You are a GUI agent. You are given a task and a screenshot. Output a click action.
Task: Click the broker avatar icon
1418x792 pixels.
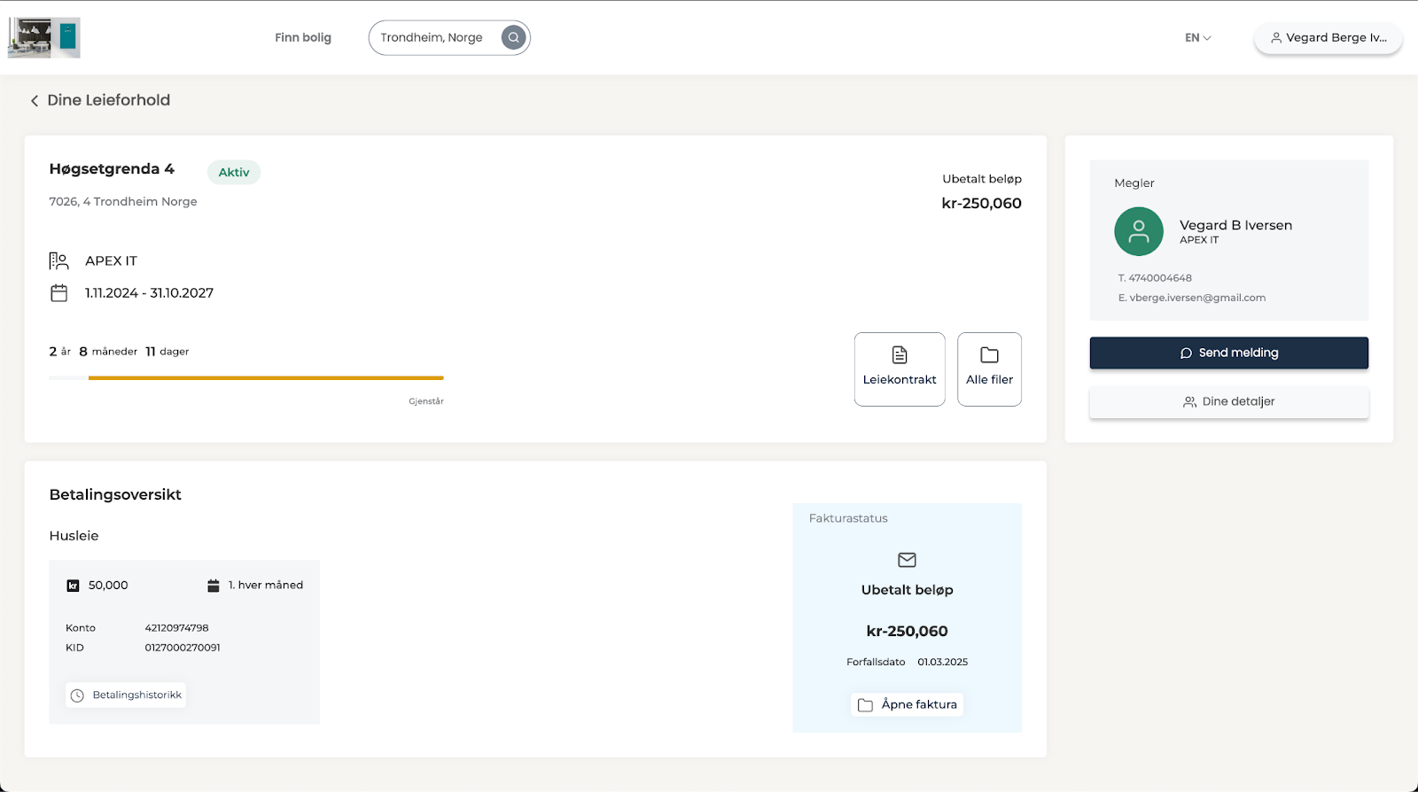point(1138,232)
